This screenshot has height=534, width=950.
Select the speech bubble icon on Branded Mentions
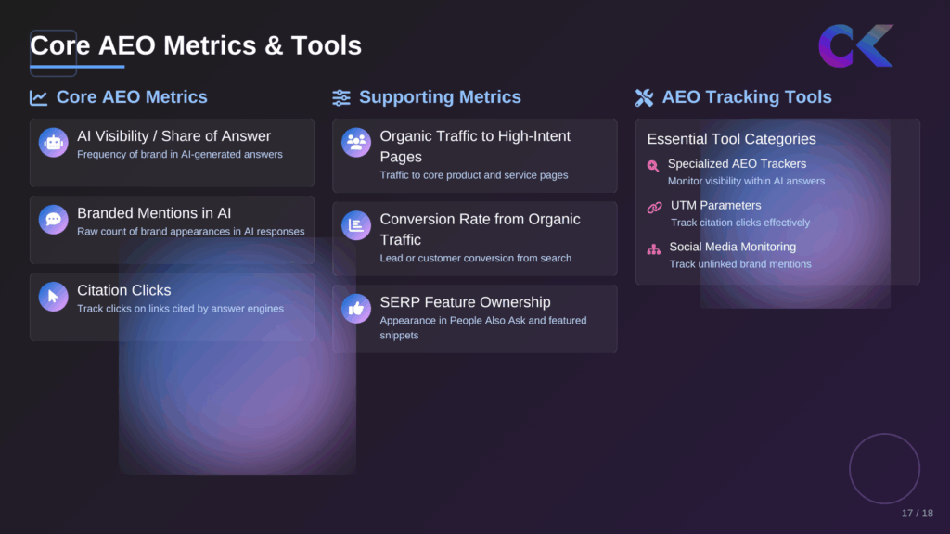point(53,219)
